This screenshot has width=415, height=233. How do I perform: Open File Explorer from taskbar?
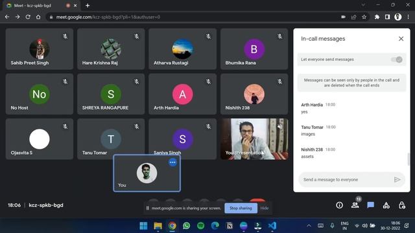[158, 226]
